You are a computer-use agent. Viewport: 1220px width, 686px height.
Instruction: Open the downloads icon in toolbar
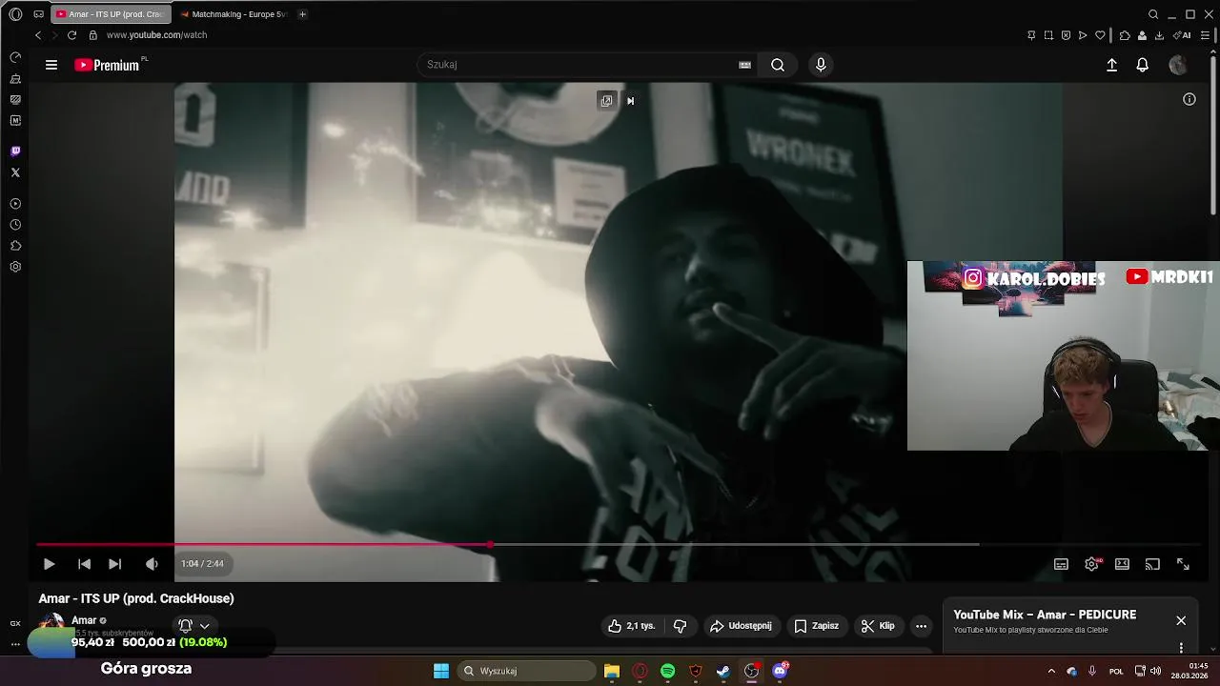point(1159,35)
